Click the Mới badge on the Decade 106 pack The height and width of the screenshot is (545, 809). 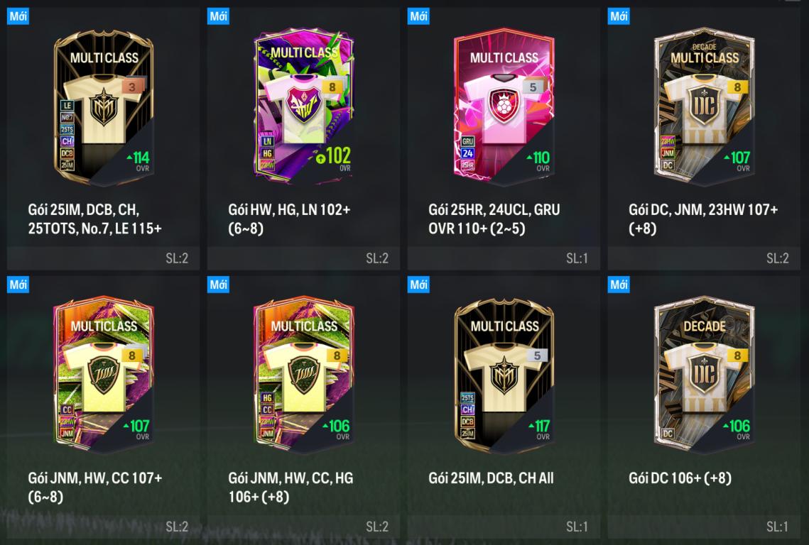[x=619, y=284]
